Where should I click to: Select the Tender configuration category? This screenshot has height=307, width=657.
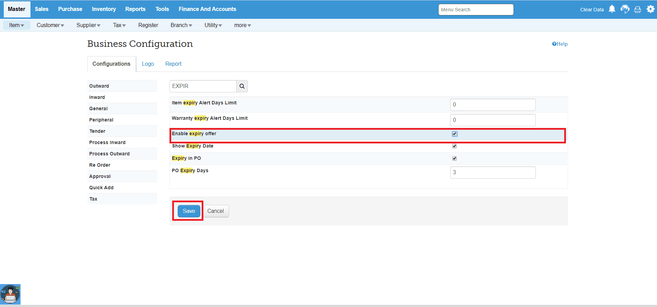[122, 131]
